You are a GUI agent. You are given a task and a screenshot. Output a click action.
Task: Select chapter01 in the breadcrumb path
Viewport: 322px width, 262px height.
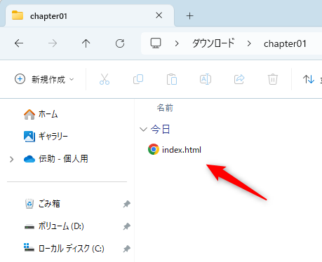click(285, 43)
